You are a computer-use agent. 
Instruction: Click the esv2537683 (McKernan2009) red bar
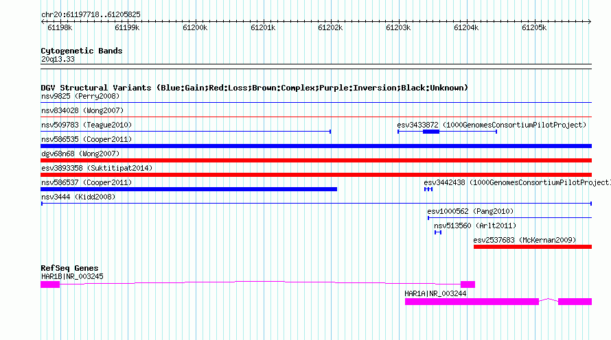click(533, 247)
